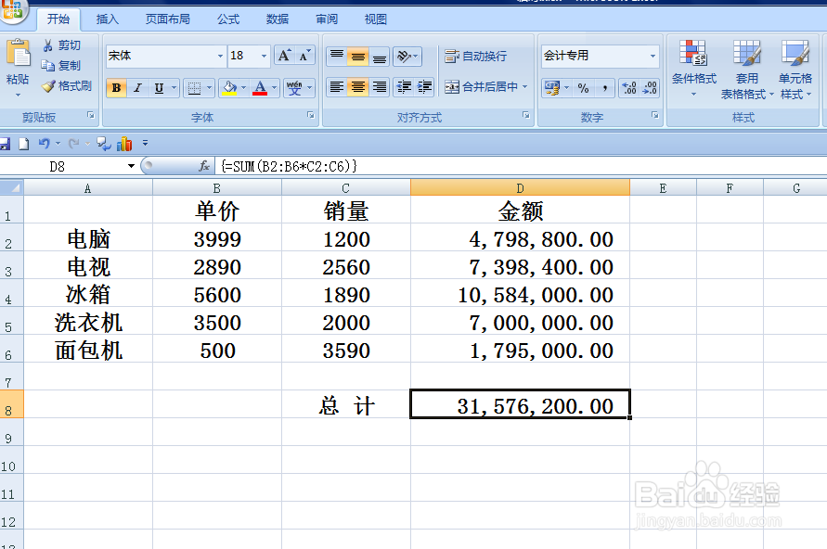This screenshot has height=549, width=827.
Task: Apply the red font color
Action: [x=260, y=88]
